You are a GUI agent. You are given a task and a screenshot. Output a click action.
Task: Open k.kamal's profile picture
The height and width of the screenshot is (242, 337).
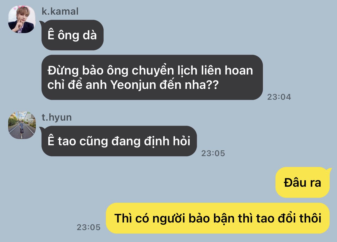[x=22, y=19]
